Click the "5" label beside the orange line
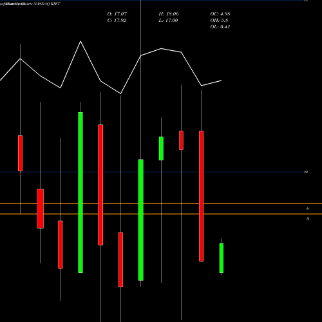Viewport: 322px width, 322px height. tap(308, 219)
